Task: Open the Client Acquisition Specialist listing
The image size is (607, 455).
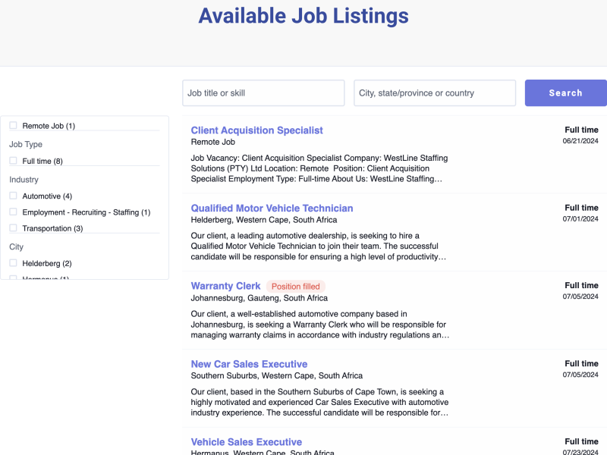Action: pos(256,130)
